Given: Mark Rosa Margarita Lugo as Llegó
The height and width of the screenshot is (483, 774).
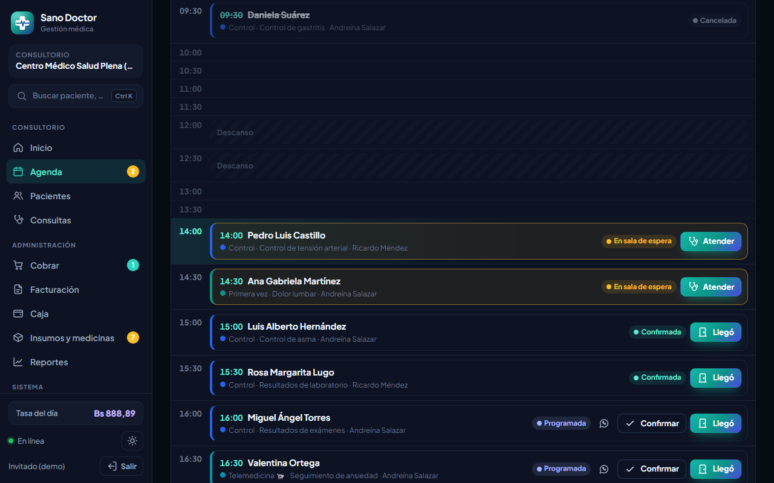Looking at the screenshot, I should pyautogui.click(x=715, y=378).
